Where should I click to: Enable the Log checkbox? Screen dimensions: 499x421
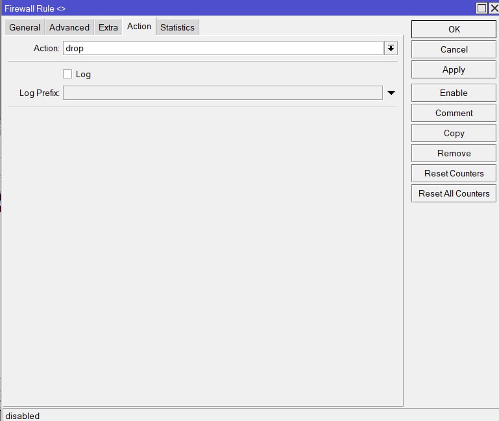point(67,74)
